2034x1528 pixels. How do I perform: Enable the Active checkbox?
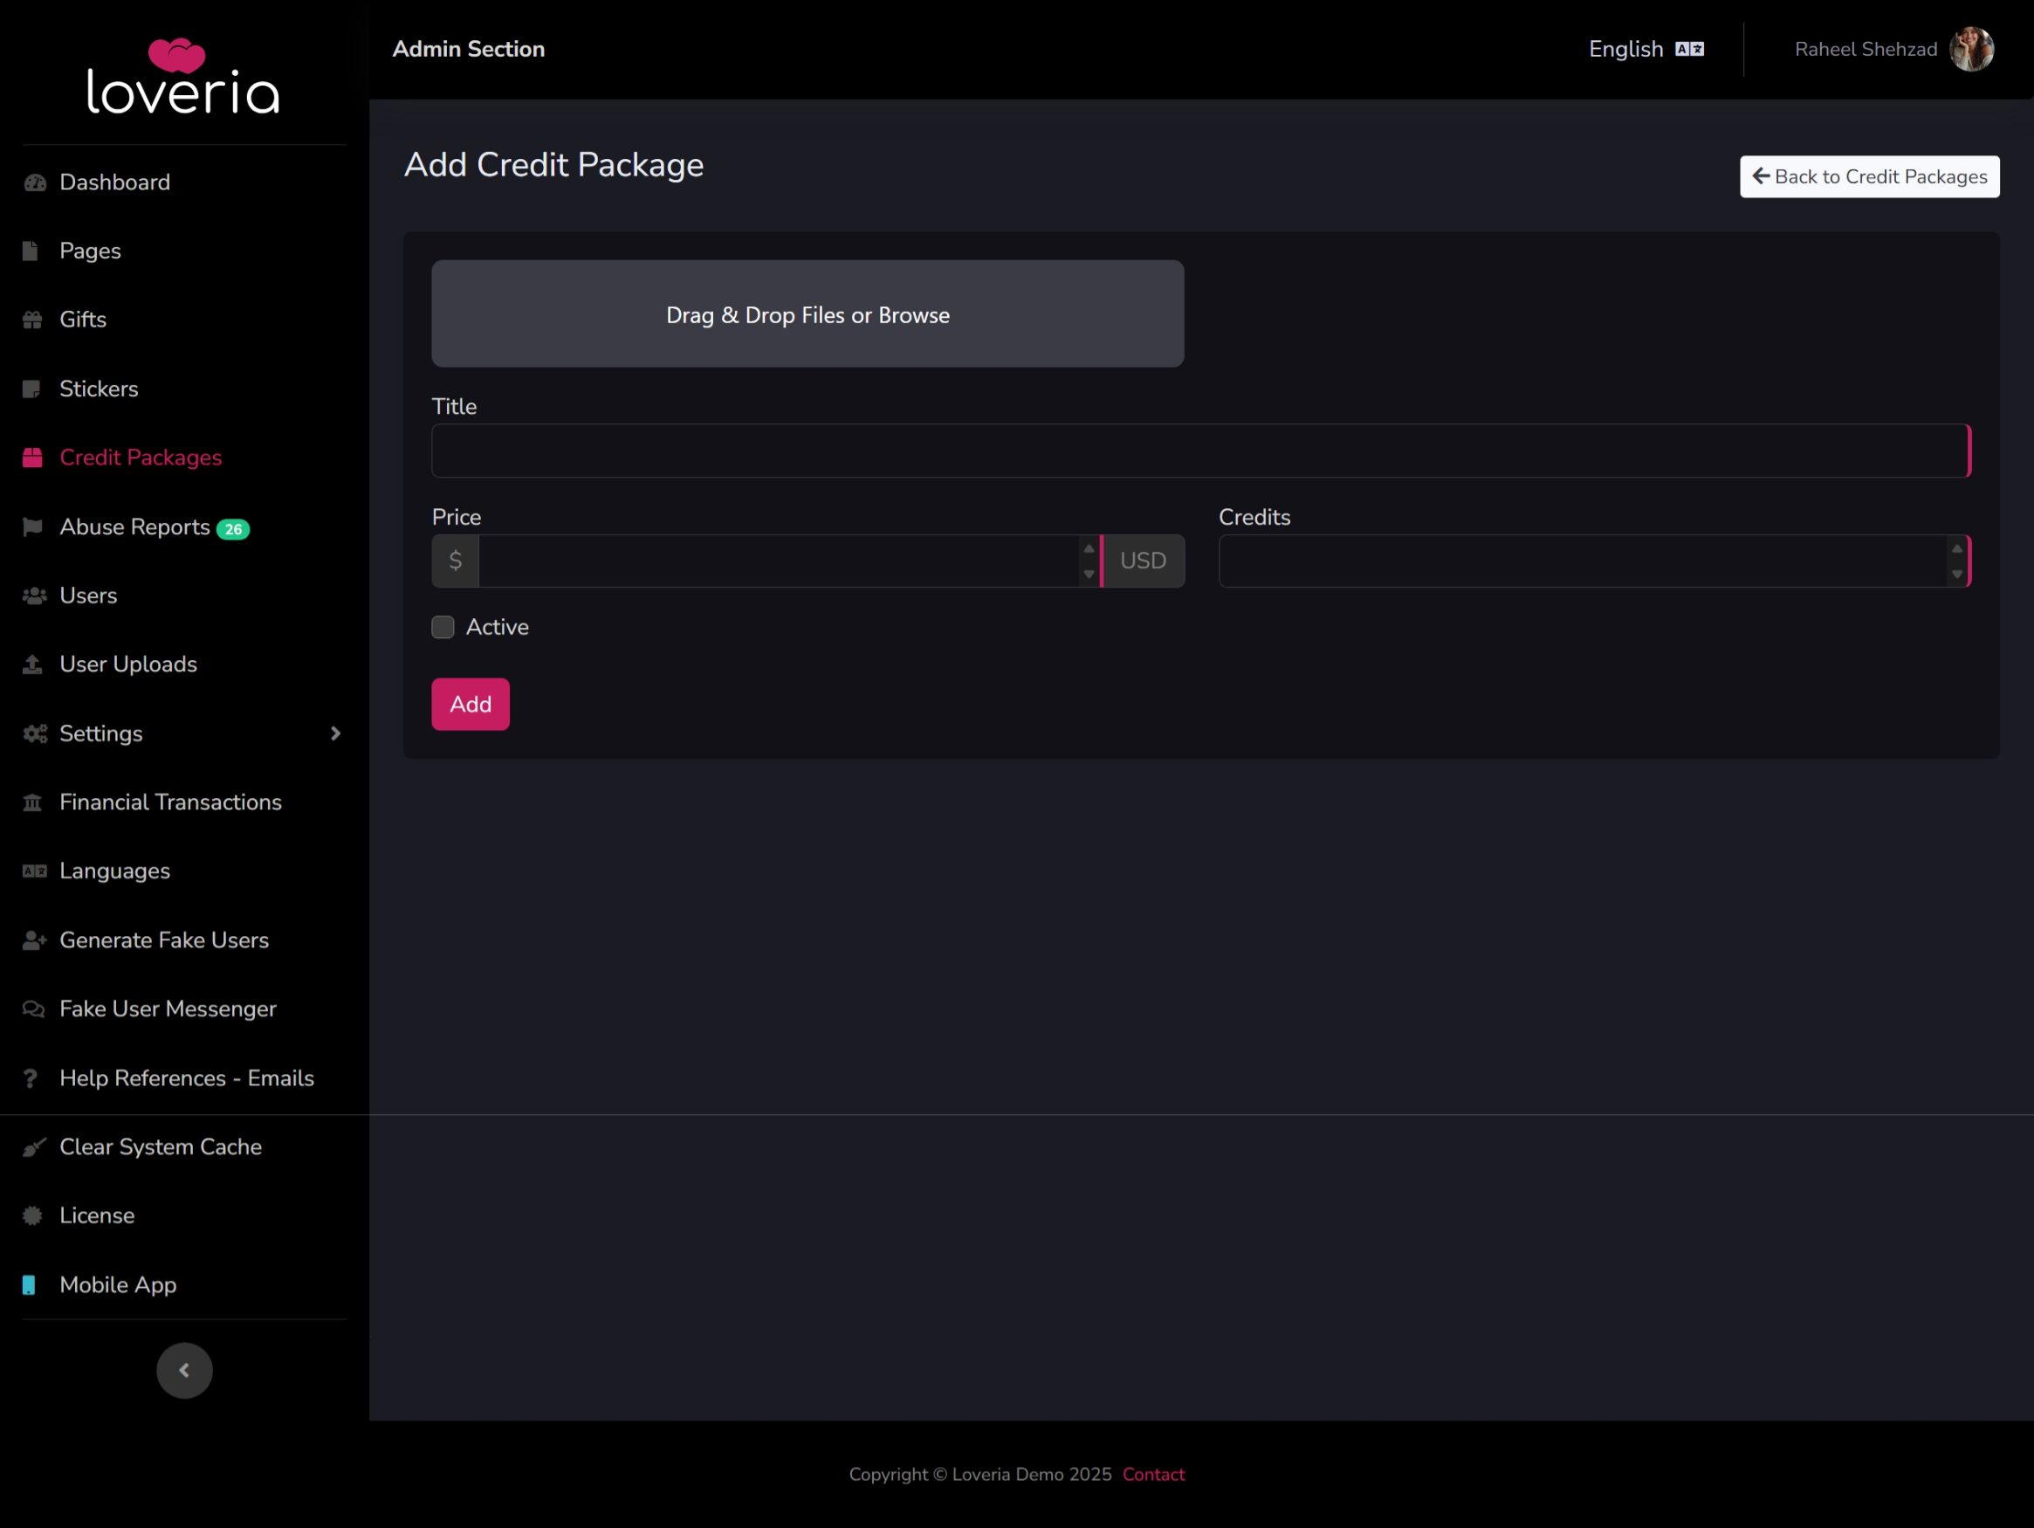(x=443, y=628)
